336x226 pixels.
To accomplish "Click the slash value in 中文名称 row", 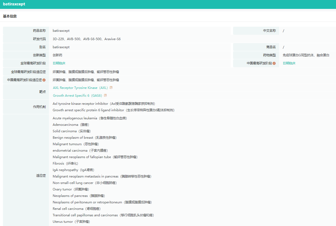I will [x=283, y=31].
